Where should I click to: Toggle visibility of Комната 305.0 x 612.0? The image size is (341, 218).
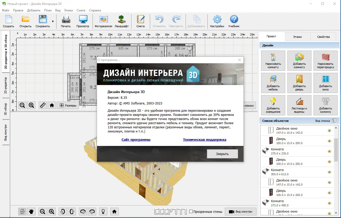coord(330,172)
